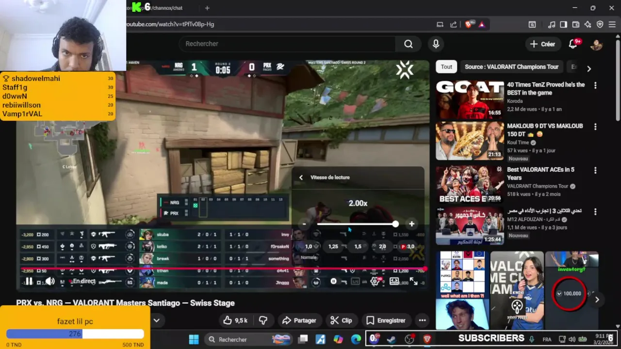This screenshot has width=621, height=349.
Task: Click the YouTube search magnifier button
Action: click(x=409, y=44)
